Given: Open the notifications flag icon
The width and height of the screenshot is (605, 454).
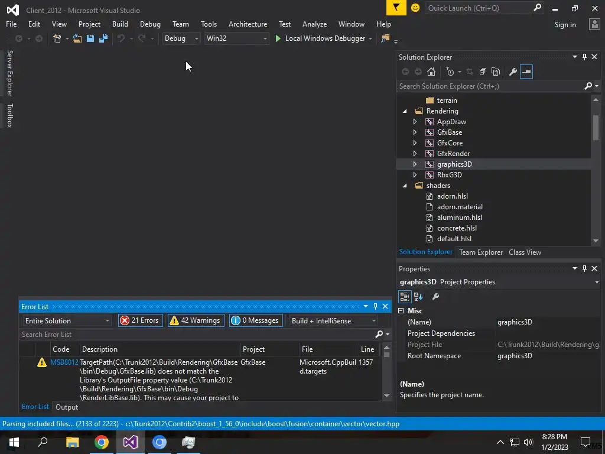Looking at the screenshot, I should (396, 8).
